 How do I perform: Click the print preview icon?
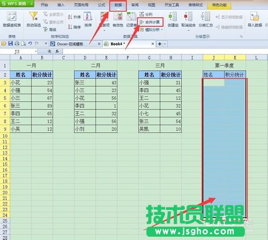point(24,43)
